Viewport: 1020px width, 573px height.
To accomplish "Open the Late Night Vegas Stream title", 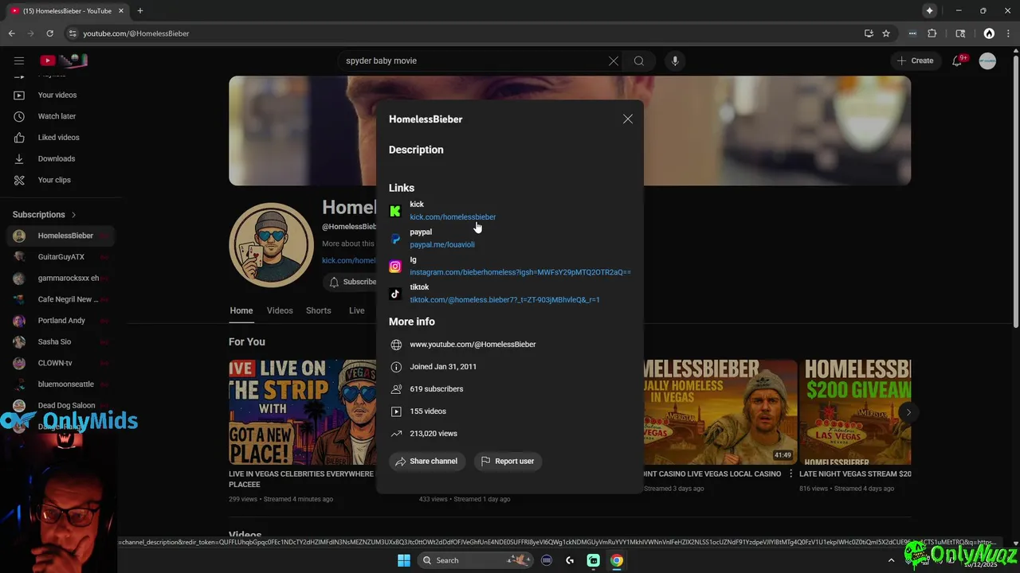I will click(x=855, y=474).
